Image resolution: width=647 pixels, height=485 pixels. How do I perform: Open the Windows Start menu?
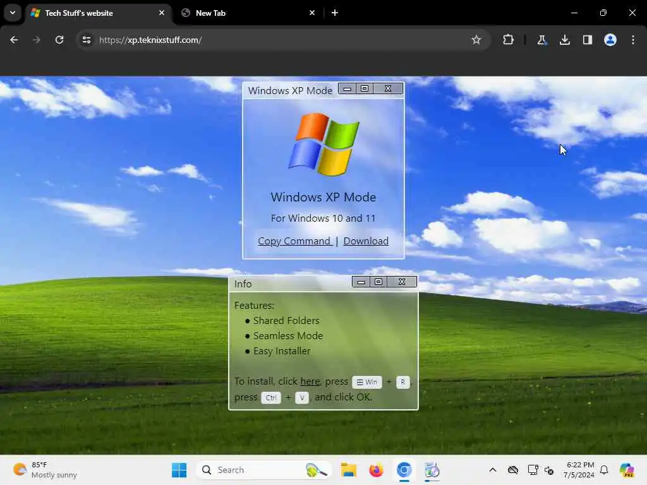pyautogui.click(x=179, y=470)
